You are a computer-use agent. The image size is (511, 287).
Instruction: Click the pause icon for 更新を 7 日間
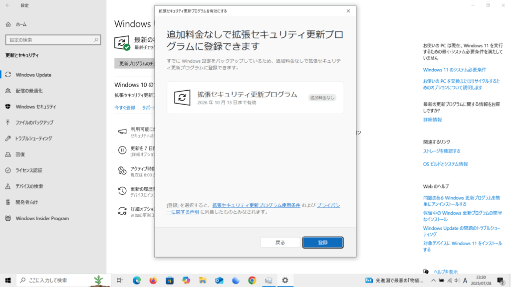[x=122, y=150]
